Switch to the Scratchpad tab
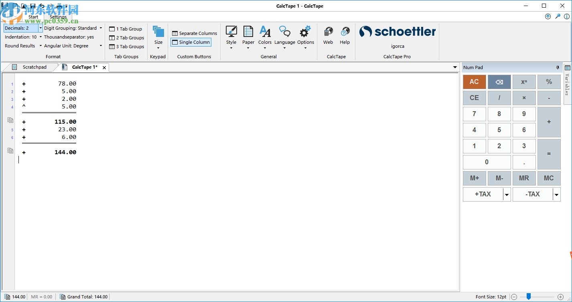Image resolution: width=572 pixels, height=302 pixels. coord(35,67)
